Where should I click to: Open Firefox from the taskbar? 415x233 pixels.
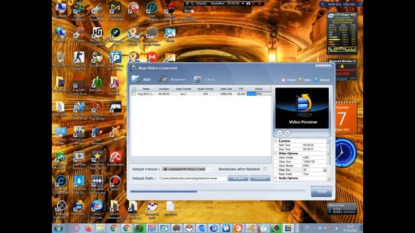(88, 228)
